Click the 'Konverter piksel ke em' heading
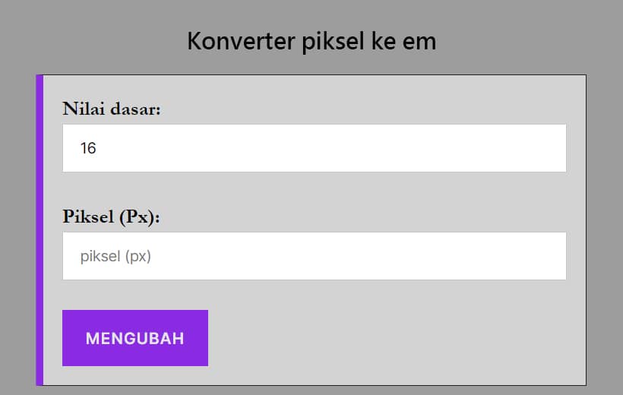Viewport: 623px width, 395px height. point(311,41)
